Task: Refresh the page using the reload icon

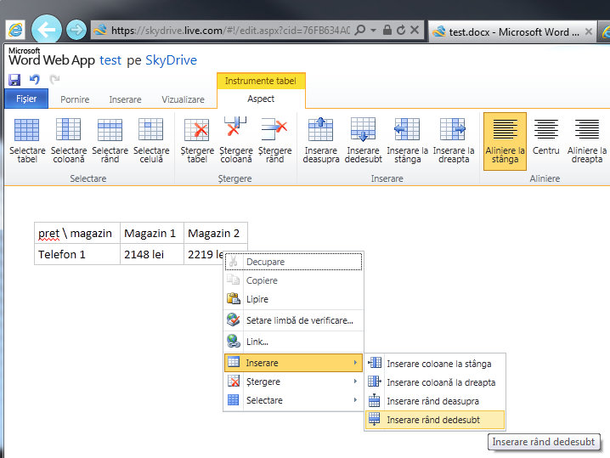Action: 401,30
